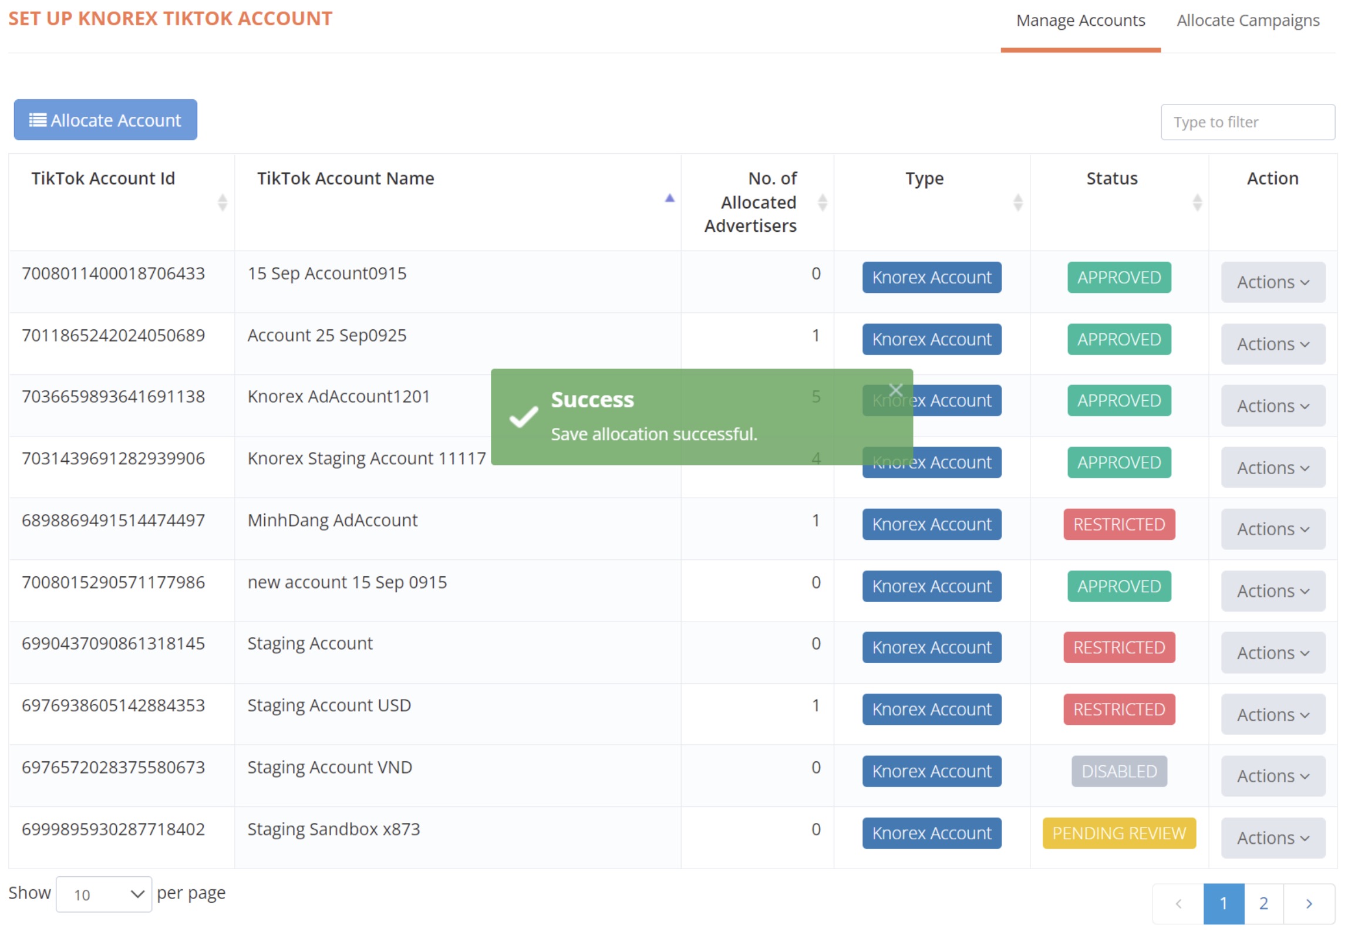The height and width of the screenshot is (932, 1348).
Task: Open the Allocate Campaigns tab
Action: coord(1248,21)
